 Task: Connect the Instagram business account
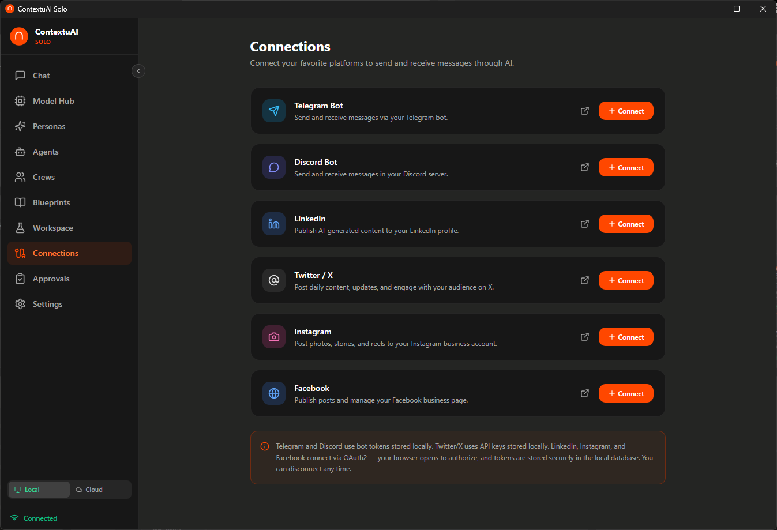tap(626, 337)
